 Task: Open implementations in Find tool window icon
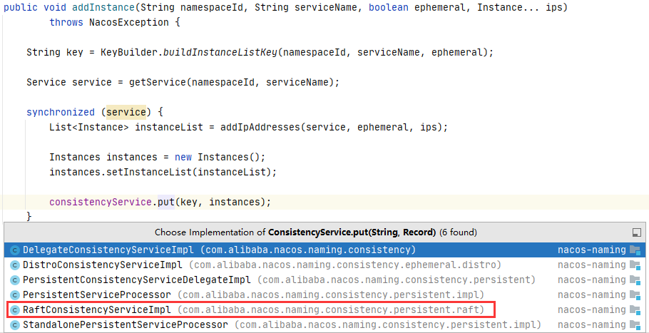(x=637, y=232)
